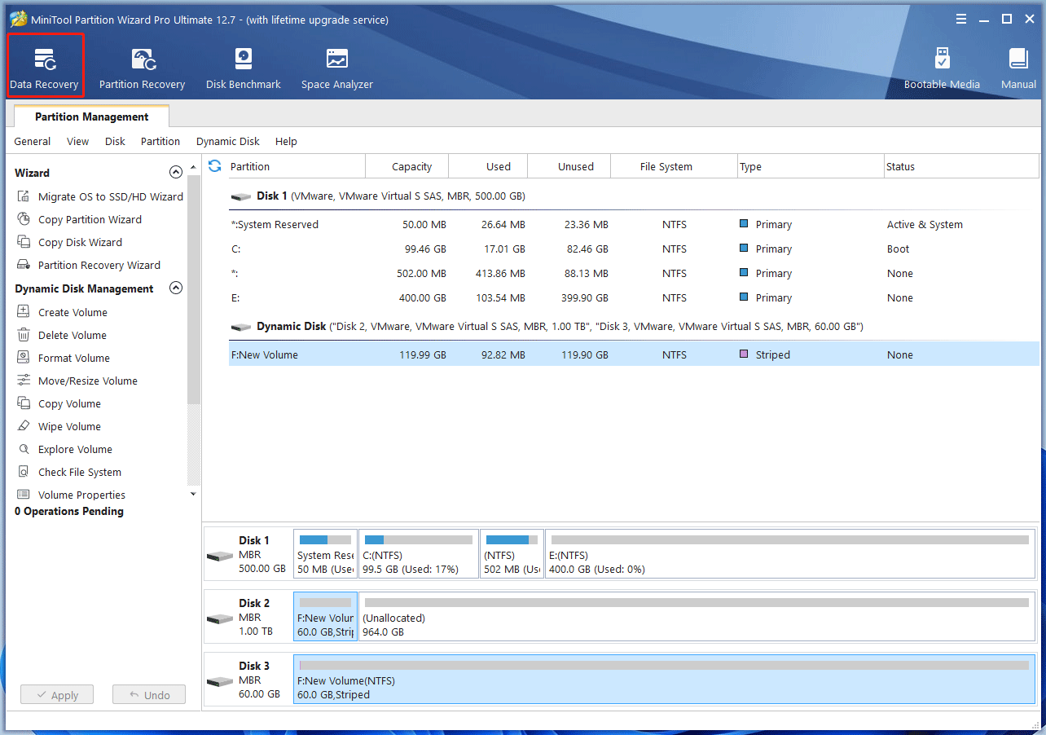
Task: Select E:(NTFS) 400.0 GB block in disk map
Action: (789, 553)
